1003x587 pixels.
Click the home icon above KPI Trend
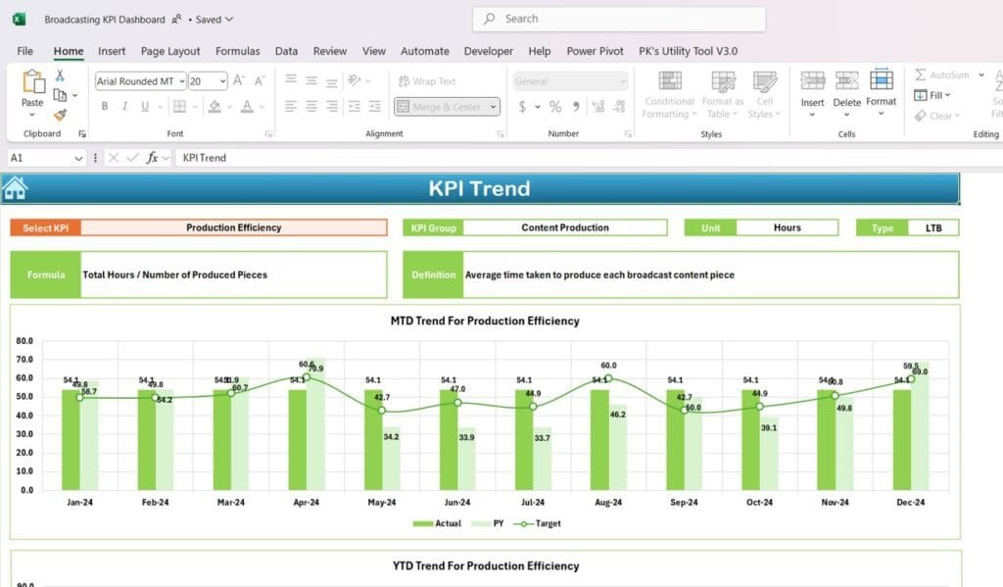[14, 188]
